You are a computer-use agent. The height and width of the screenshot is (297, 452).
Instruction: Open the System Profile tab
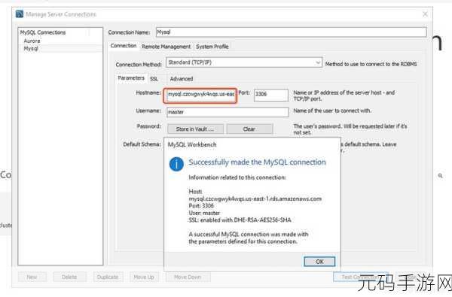[212, 47]
